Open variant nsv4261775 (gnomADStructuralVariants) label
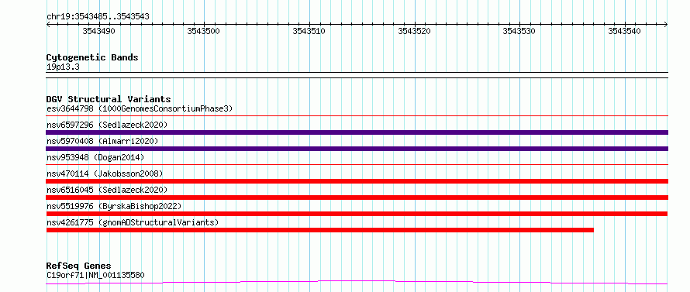Screen dimensions: 690x292 pyautogui.click(x=133, y=222)
